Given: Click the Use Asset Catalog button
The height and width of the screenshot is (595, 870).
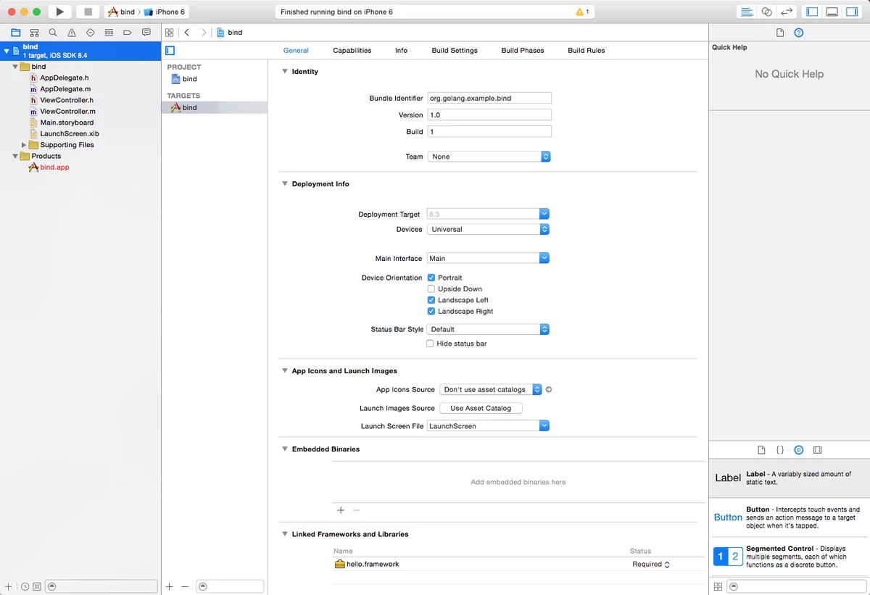Looking at the screenshot, I should 481,408.
